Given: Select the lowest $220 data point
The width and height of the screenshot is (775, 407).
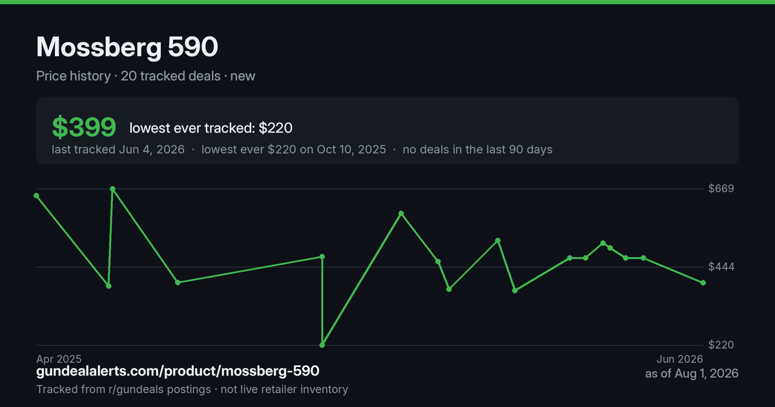Looking at the screenshot, I should tap(322, 345).
